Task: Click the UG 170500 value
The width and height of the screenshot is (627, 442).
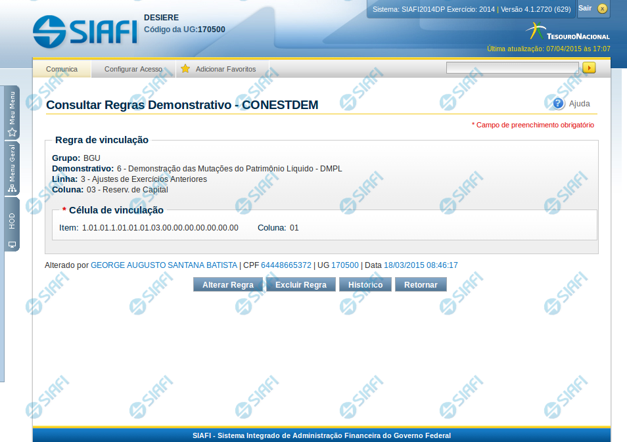Action: pos(345,265)
